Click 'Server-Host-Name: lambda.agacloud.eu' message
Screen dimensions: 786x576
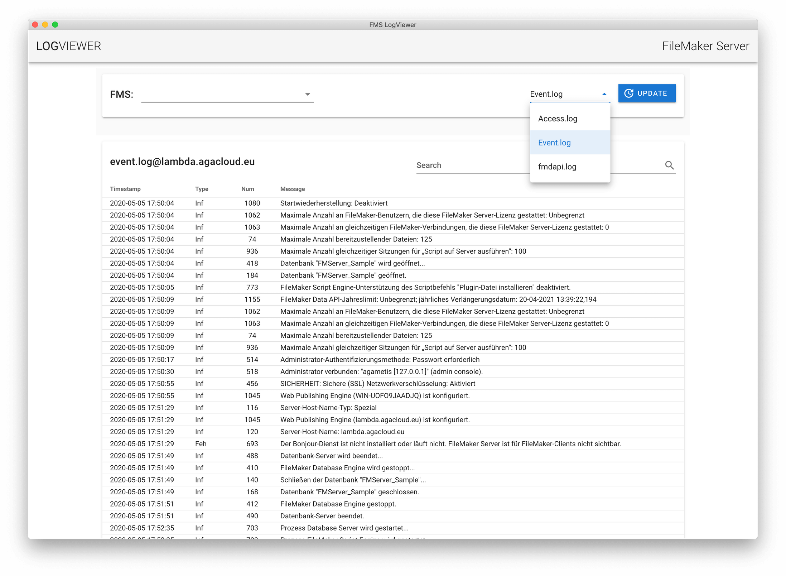[342, 432]
